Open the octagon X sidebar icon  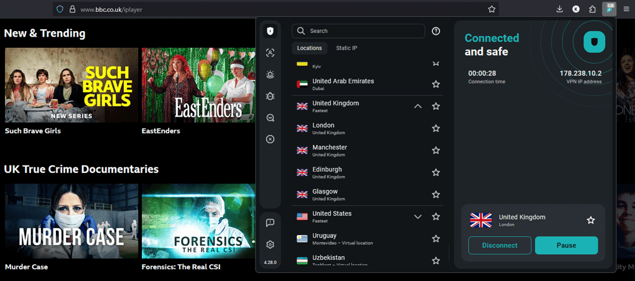tap(270, 140)
